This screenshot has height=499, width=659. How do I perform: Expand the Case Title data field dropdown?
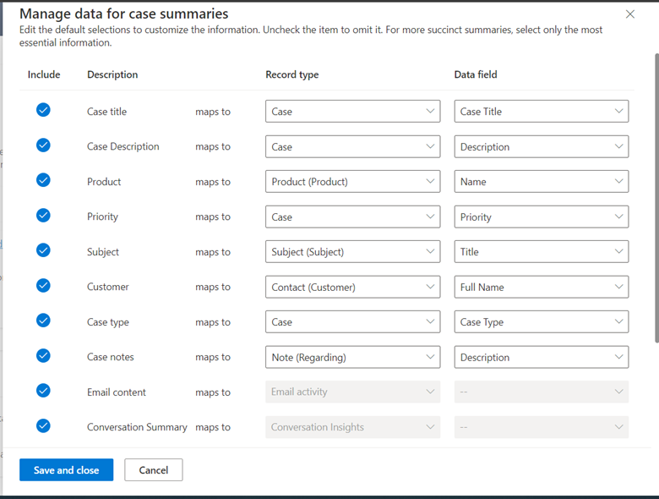tap(541, 112)
